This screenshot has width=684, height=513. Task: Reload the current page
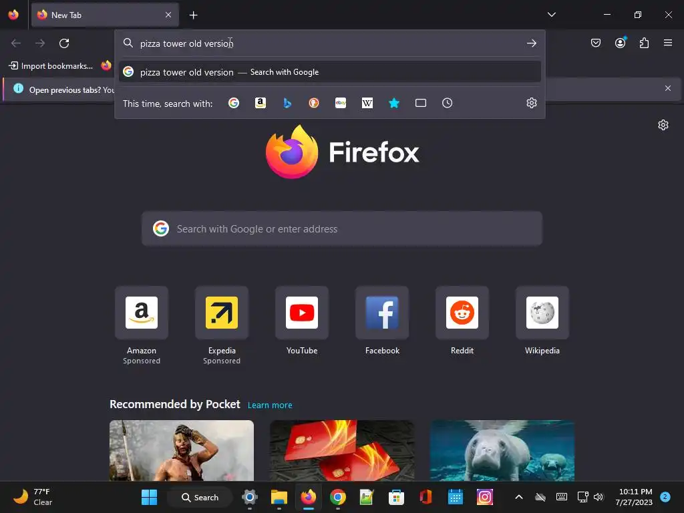coord(64,43)
